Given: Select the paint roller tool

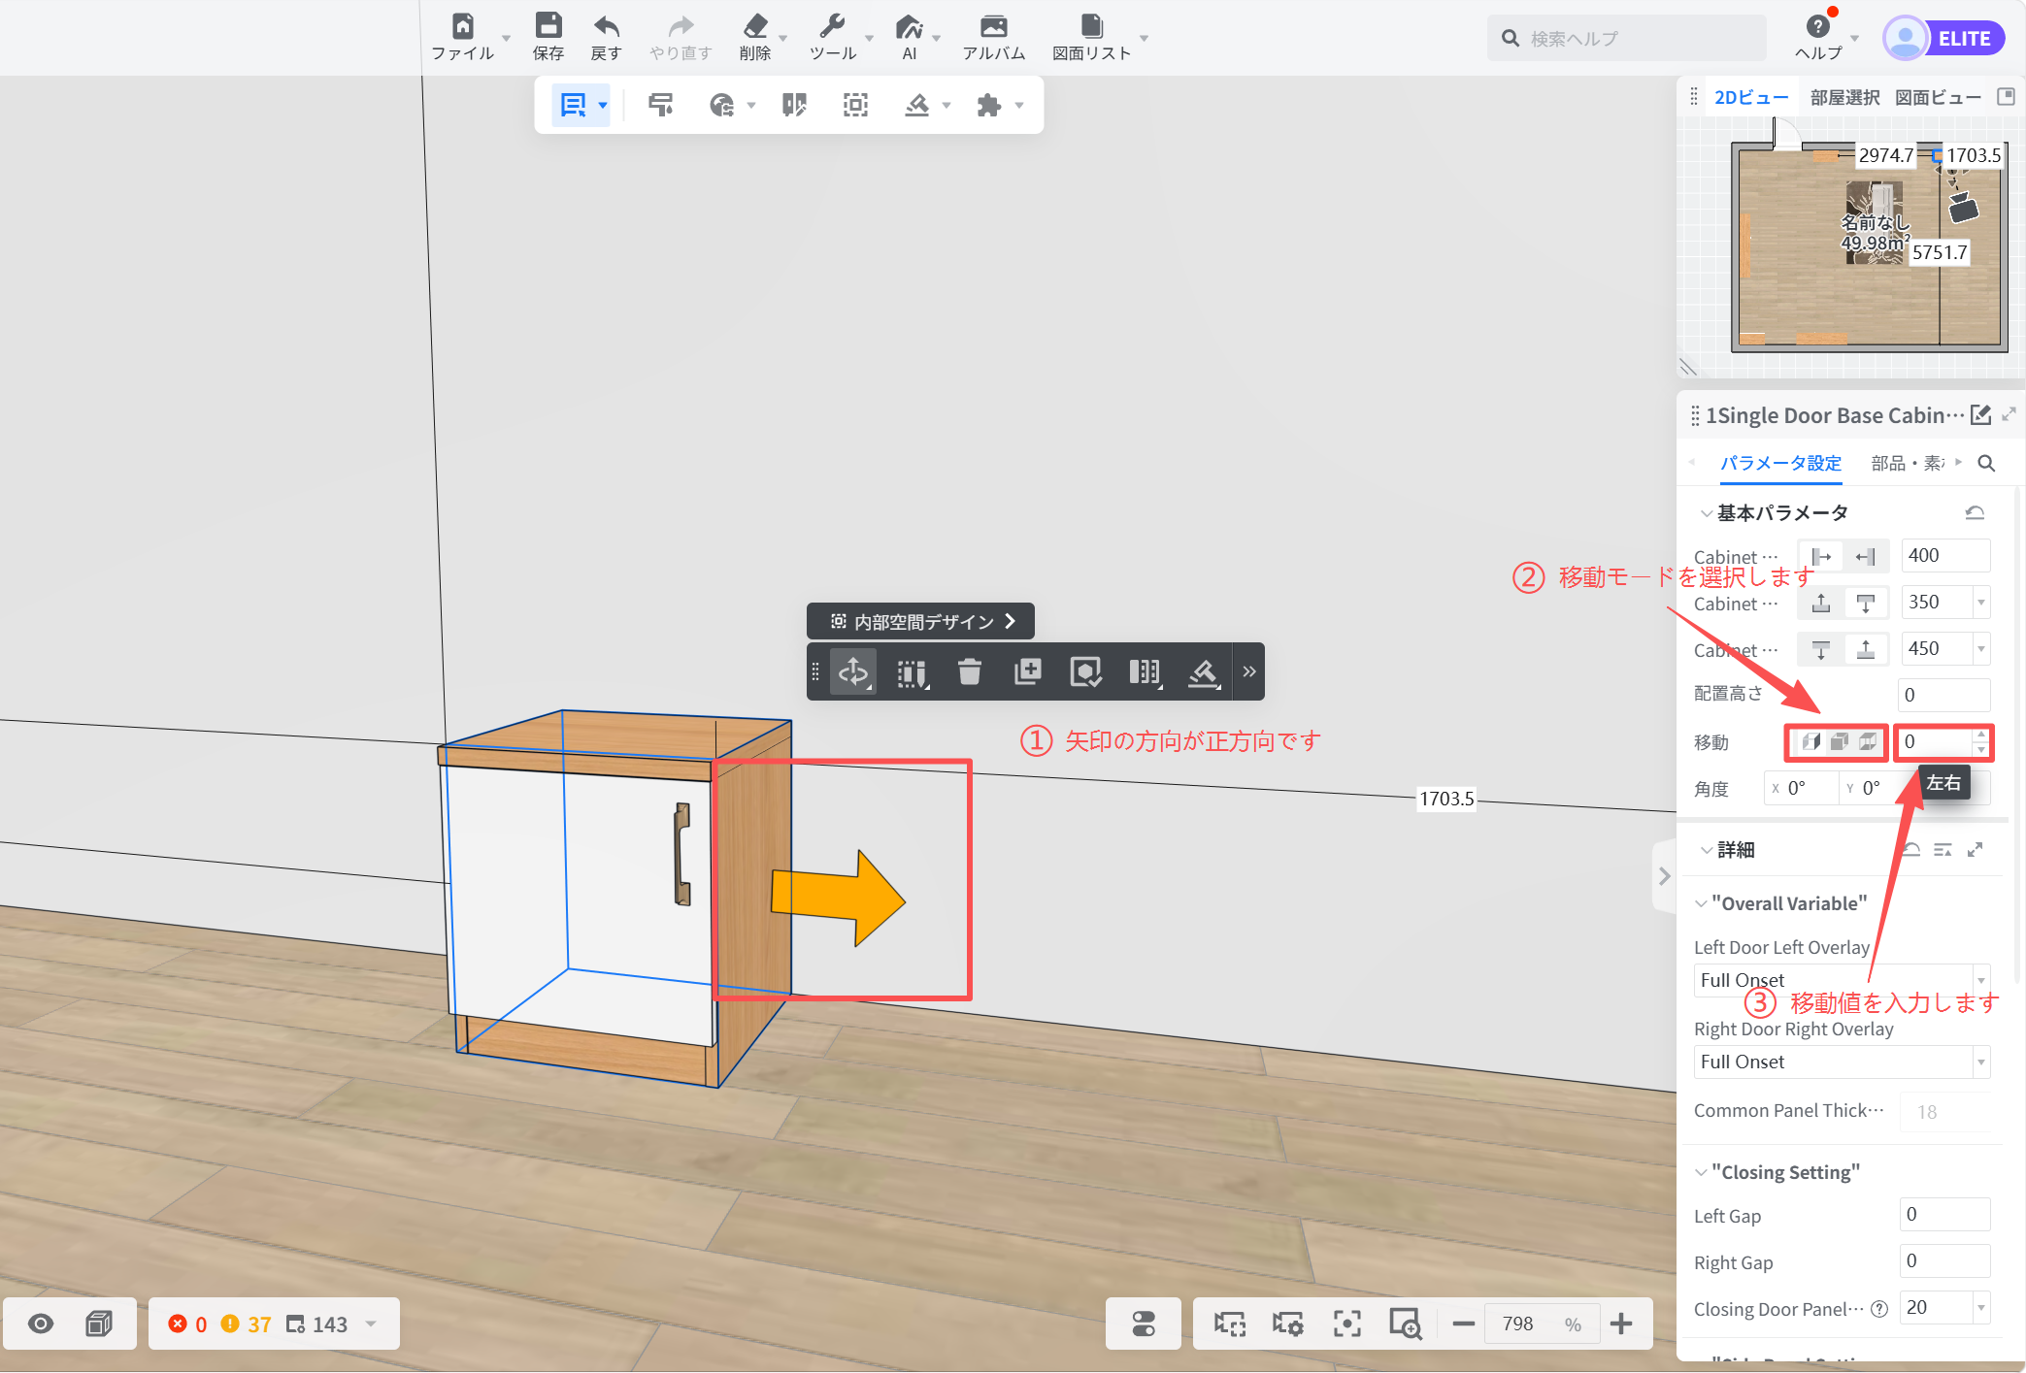Looking at the screenshot, I should 661,105.
